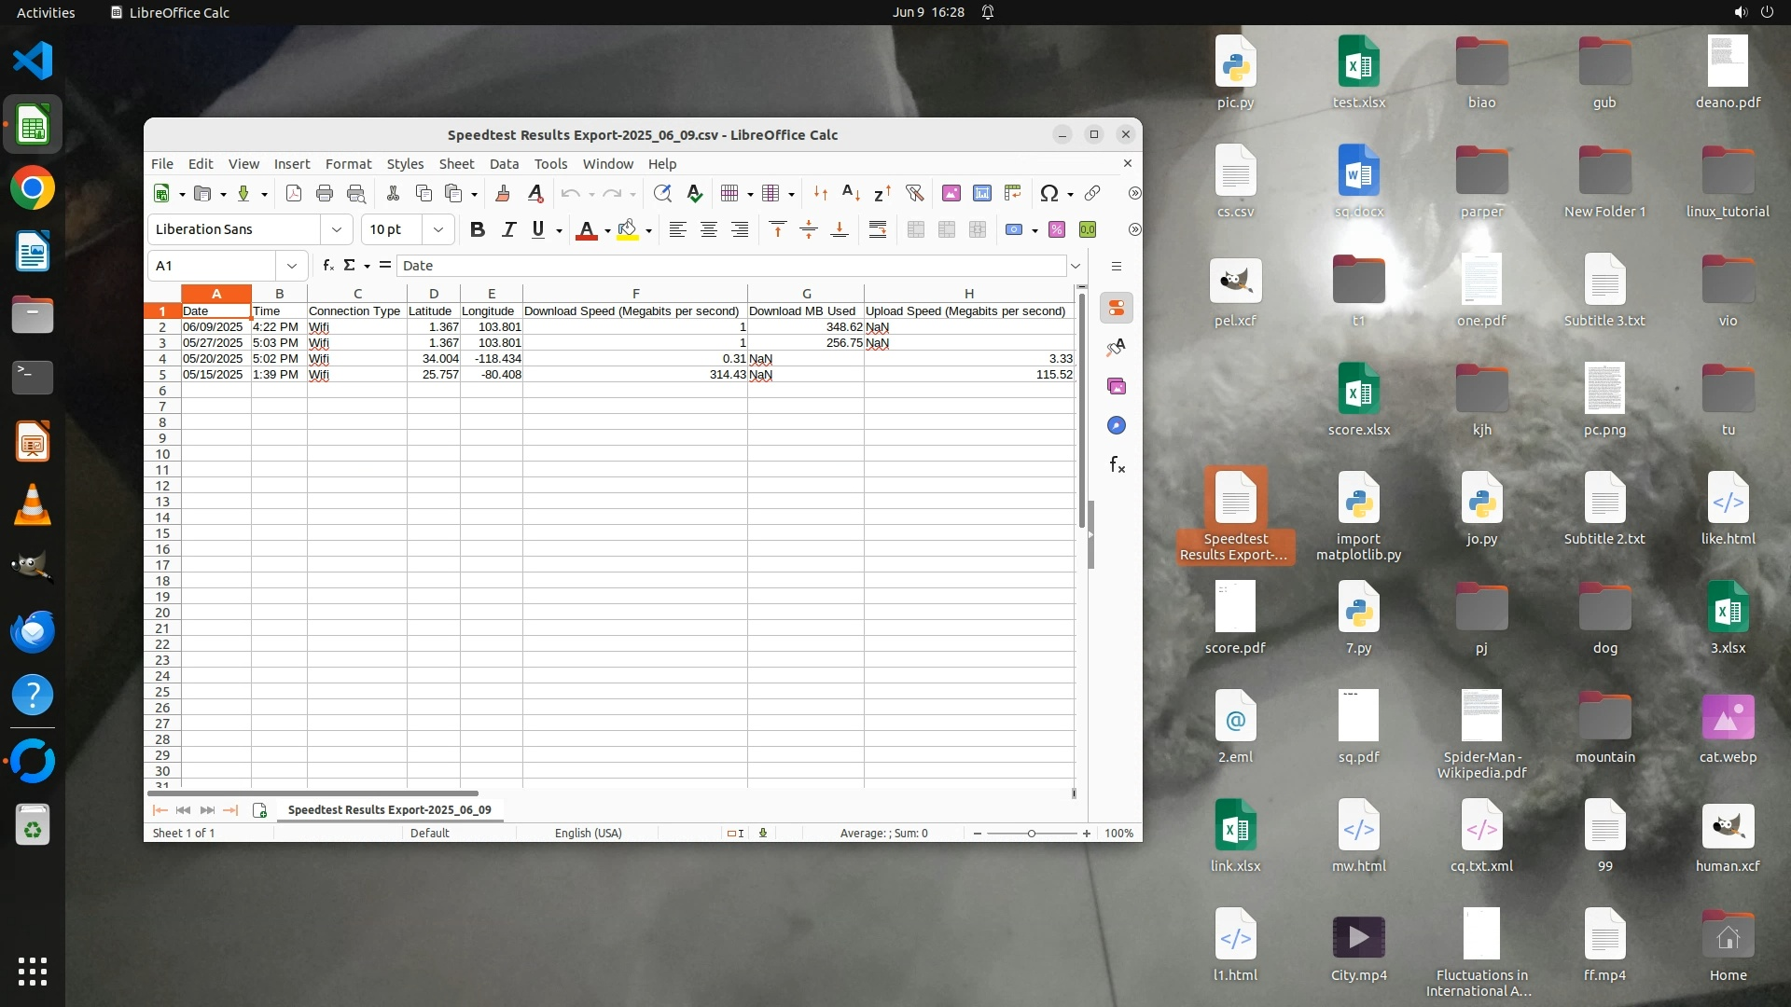Format selection as percent
1791x1007 pixels.
click(1057, 229)
